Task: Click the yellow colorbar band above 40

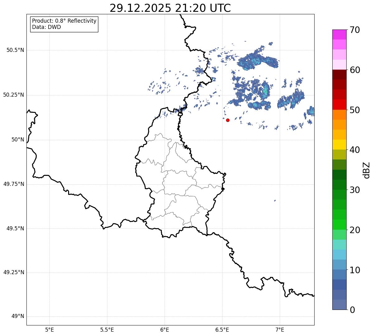Action: coord(339,145)
